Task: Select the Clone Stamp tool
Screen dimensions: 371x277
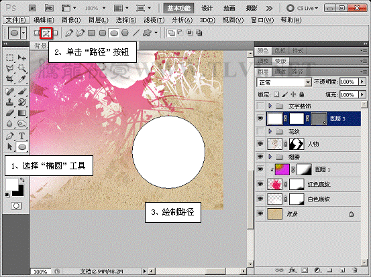Action: tap(9, 102)
